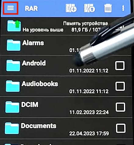Tap the Память устройства storage label
The height and width of the screenshot is (145, 134).
click(x=85, y=24)
